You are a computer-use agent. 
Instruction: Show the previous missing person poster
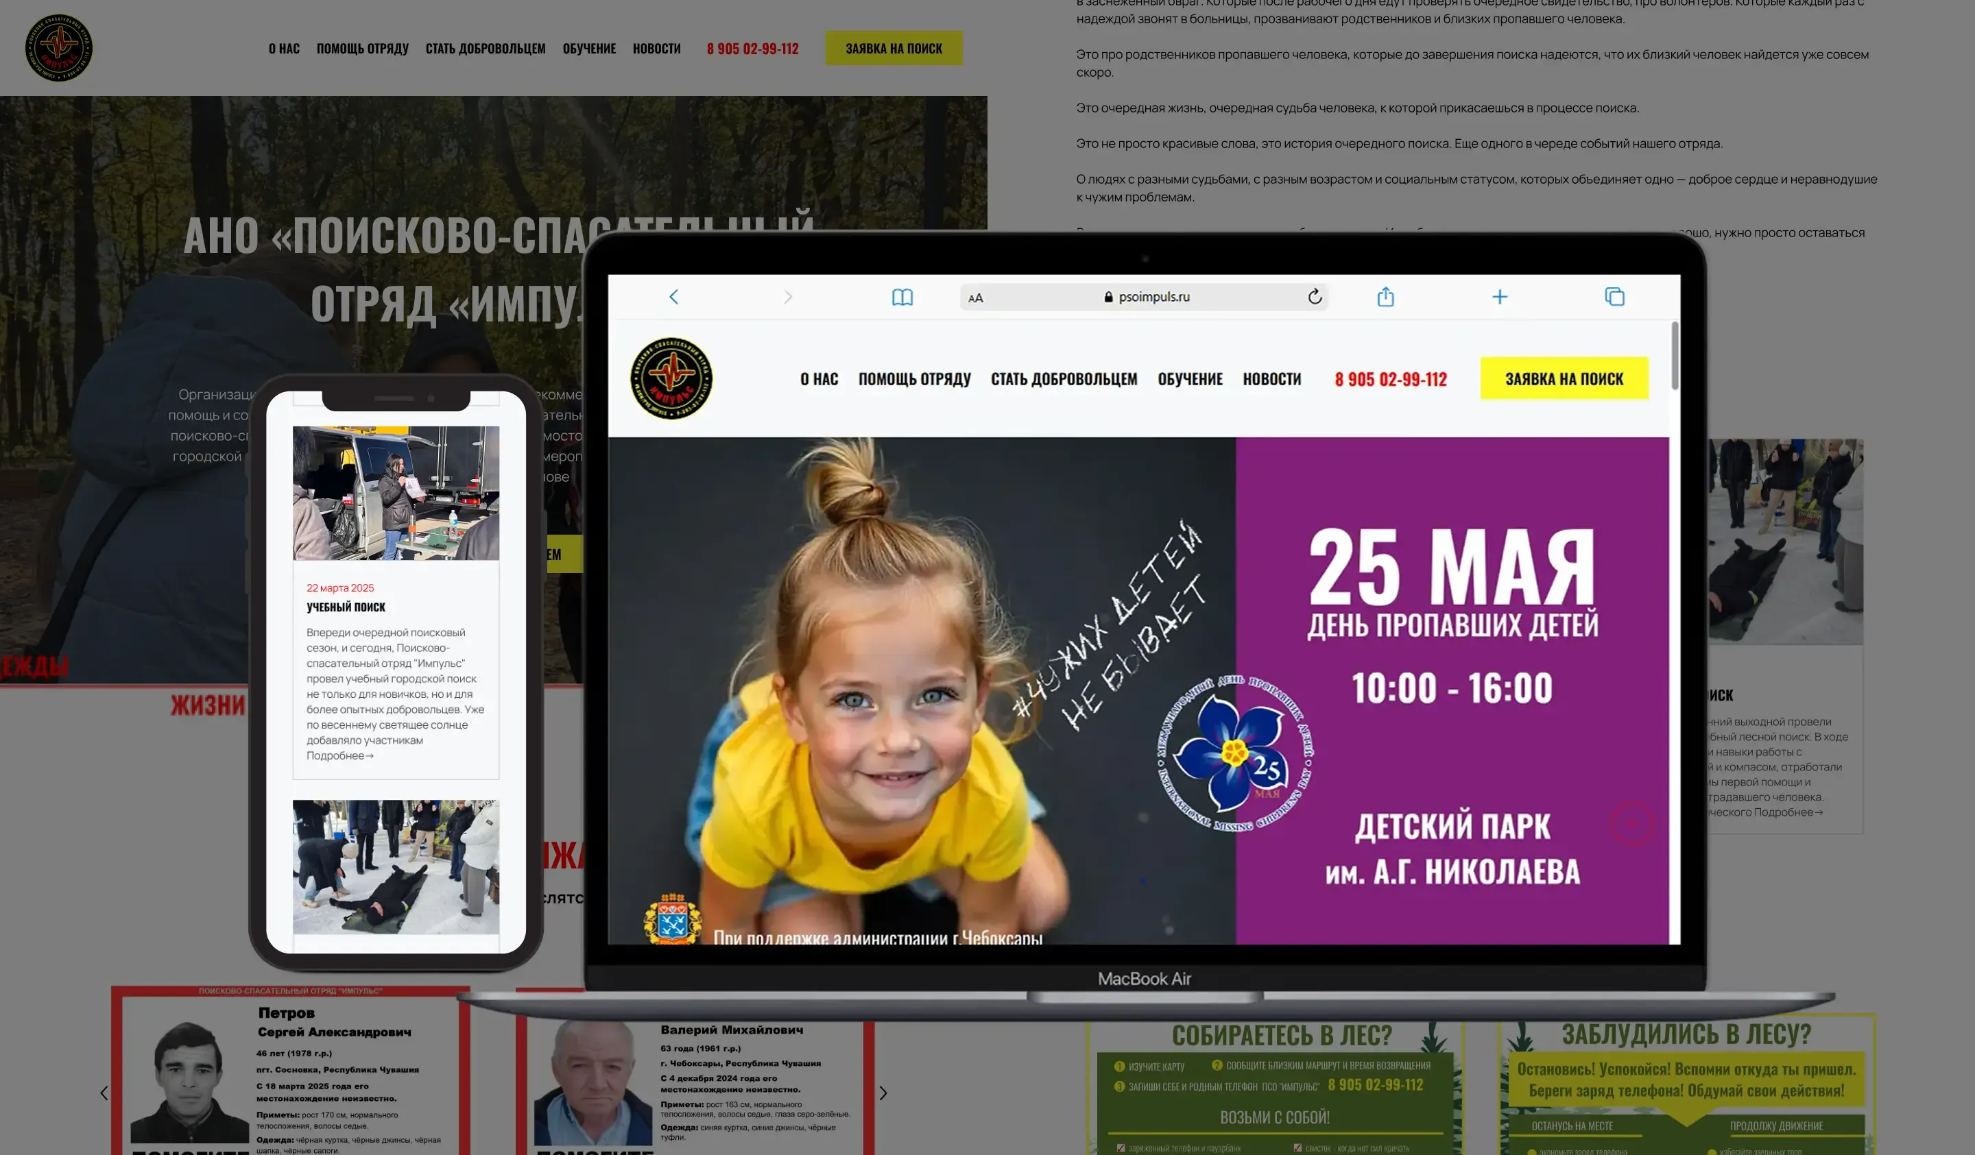pyautogui.click(x=104, y=1093)
